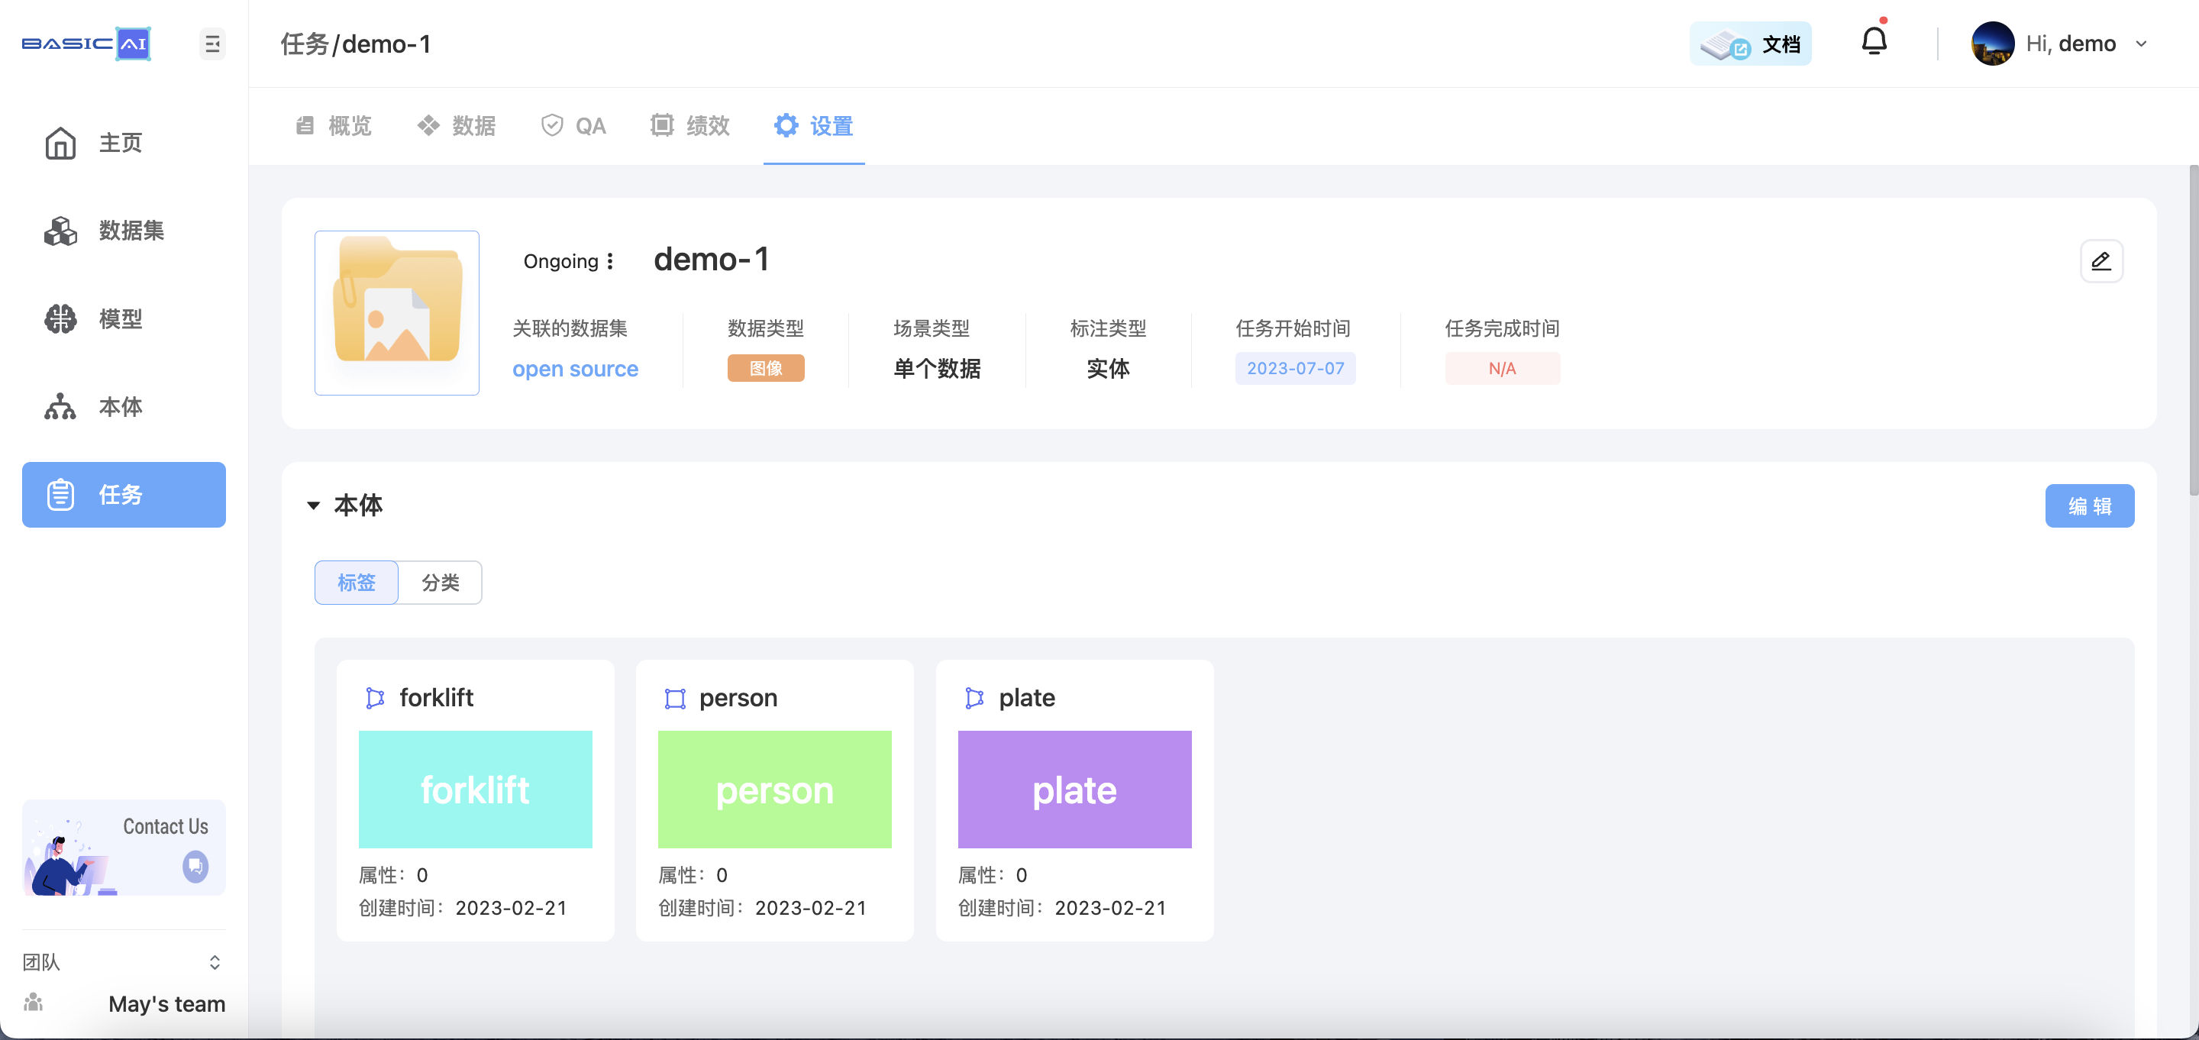Click the Contact Us banner
This screenshot has height=1040, width=2199.
point(124,848)
